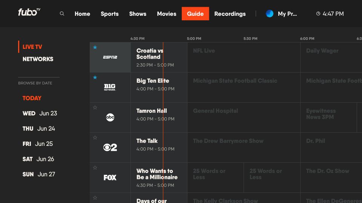Click the ABC channel logo
This screenshot has width=362, height=203.
pyautogui.click(x=110, y=117)
